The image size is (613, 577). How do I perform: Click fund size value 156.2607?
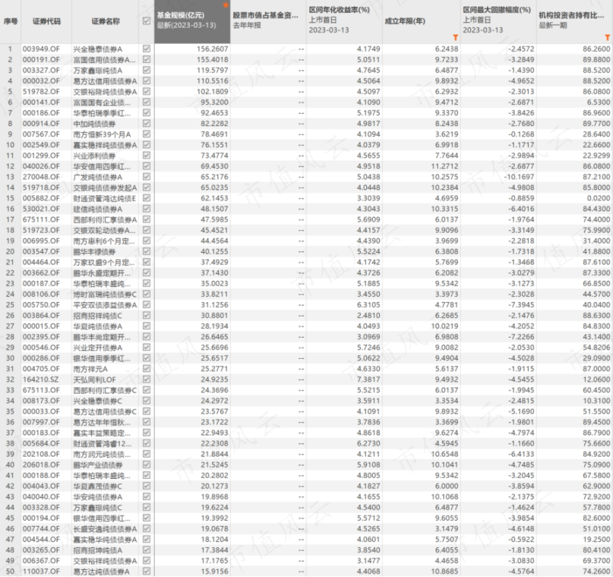[212, 49]
